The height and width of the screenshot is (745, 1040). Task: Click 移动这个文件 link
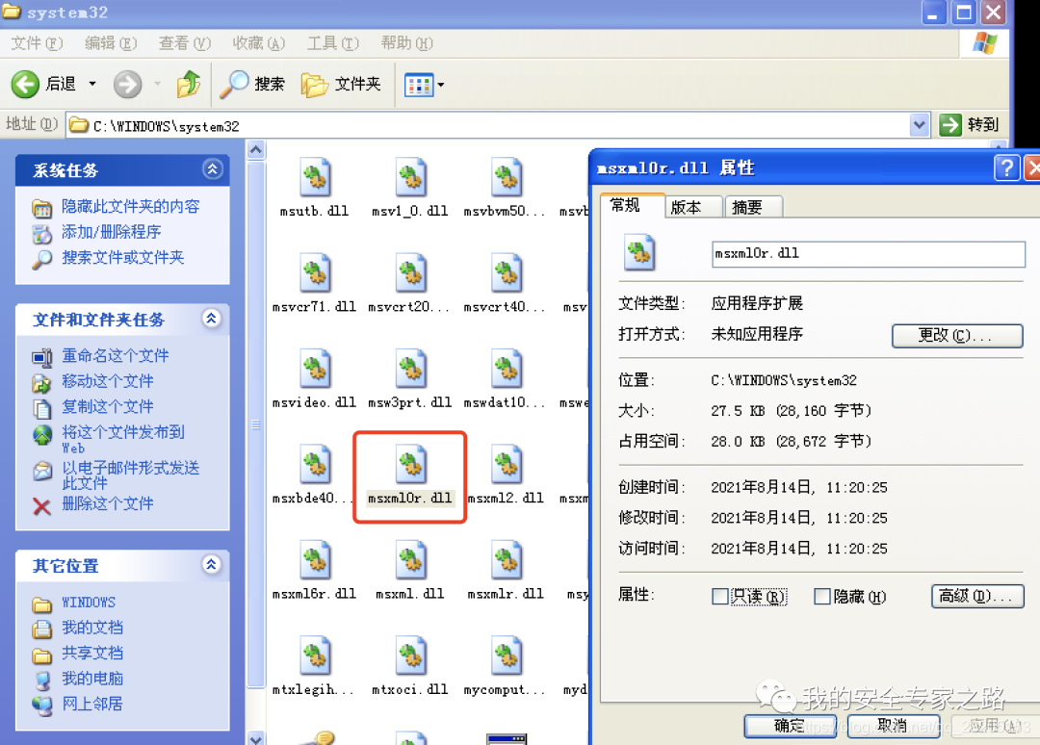click(x=108, y=381)
